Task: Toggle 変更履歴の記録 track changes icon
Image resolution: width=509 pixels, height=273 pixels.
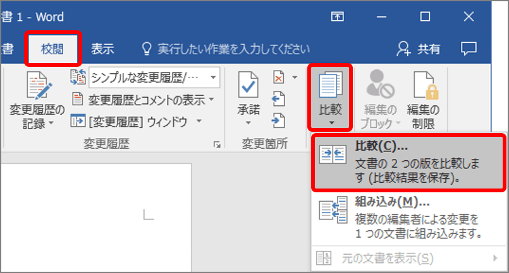Action: click(39, 86)
